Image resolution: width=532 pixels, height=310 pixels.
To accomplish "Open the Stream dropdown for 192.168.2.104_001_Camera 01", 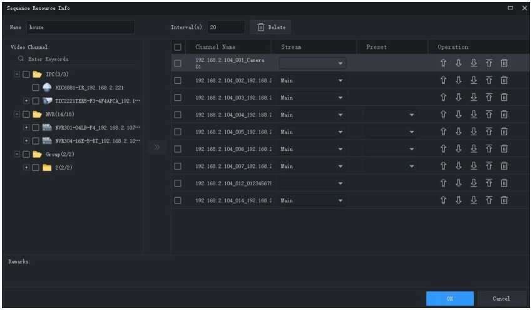I will tap(312, 63).
